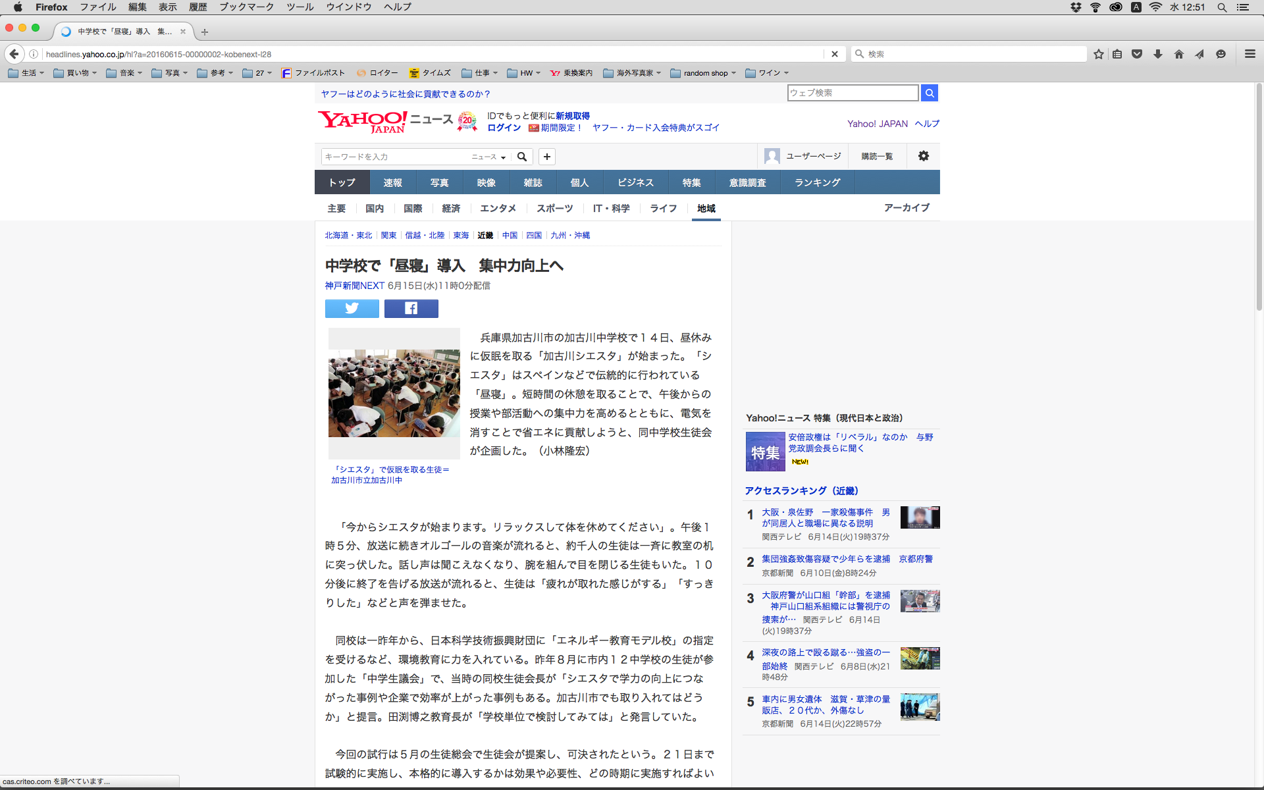This screenshot has width=1264, height=790.
Task: Save page to Pocket icon
Action: (1137, 54)
